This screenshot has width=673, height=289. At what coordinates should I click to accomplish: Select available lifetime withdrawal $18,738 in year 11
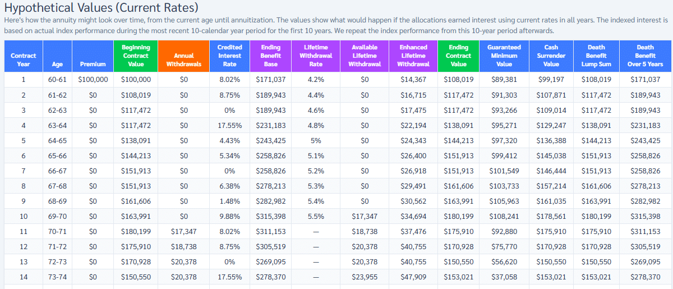[365, 232]
